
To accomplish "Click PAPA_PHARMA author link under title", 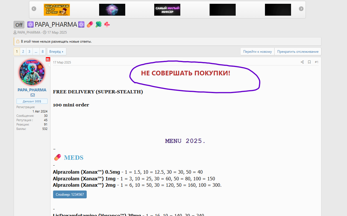I will [29, 32].
